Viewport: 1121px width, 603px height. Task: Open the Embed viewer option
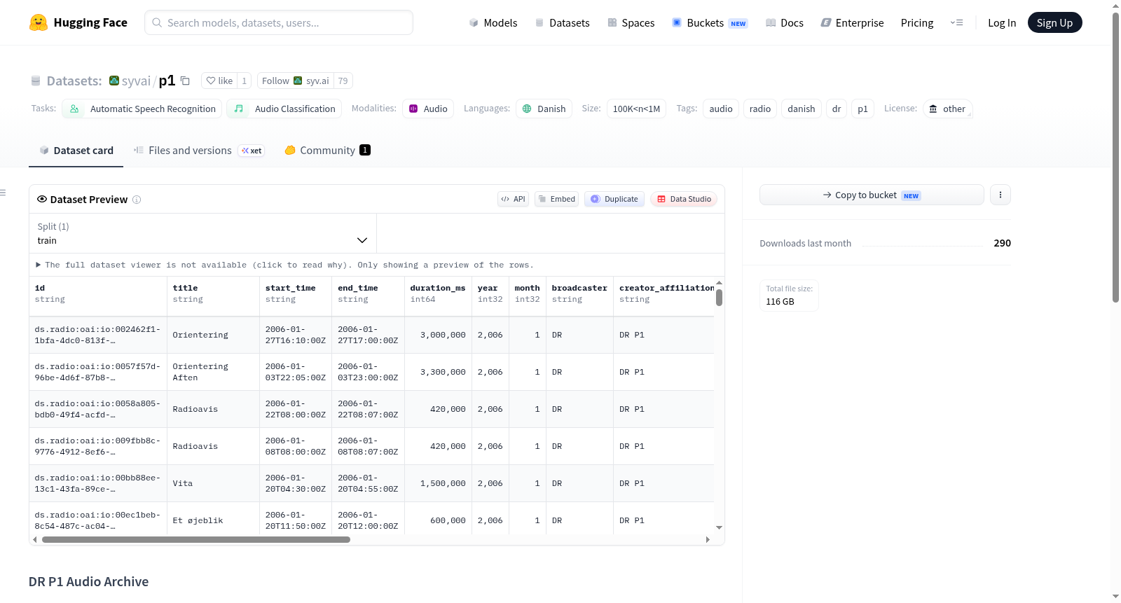[556, 199]
